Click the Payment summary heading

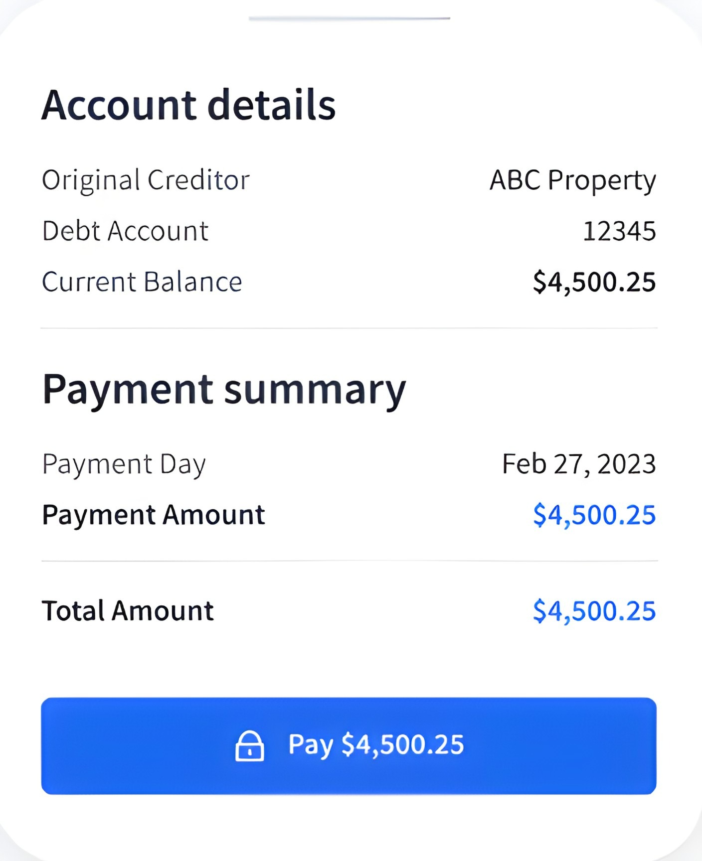pyautogui.click(x=224, y=390)
